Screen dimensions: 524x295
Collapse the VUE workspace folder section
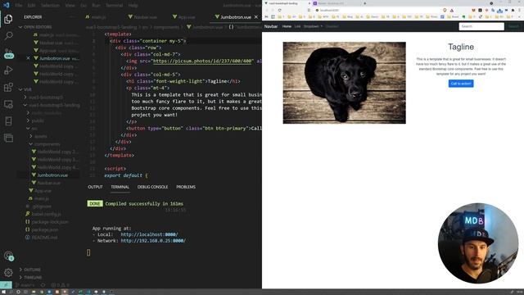[x=25, y=89]
